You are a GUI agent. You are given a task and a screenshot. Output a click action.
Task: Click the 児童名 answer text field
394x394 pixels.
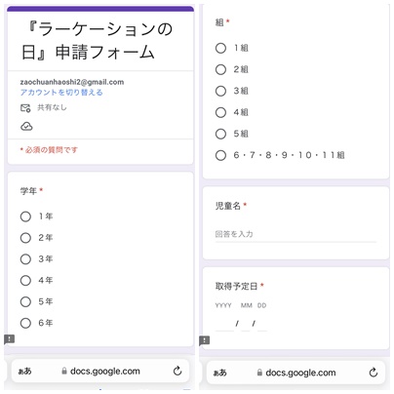(295, 235)
